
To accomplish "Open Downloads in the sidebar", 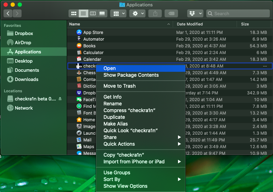I will point(26,79).
